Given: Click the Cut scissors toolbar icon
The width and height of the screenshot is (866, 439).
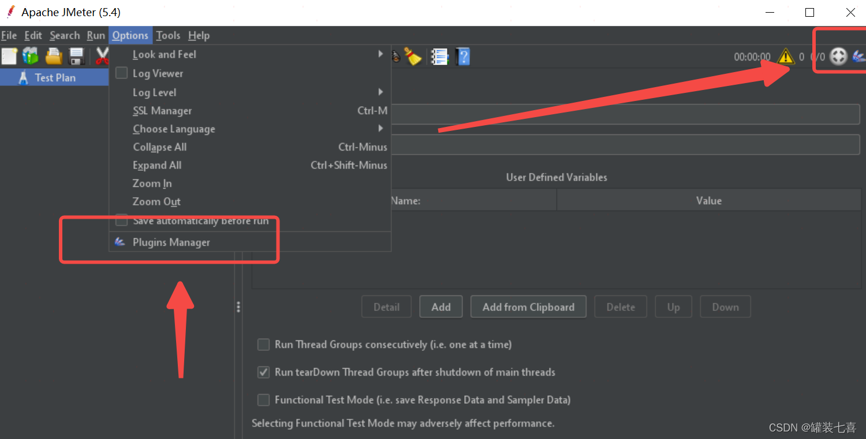Looking at the screenshot, I should [102, 56].
